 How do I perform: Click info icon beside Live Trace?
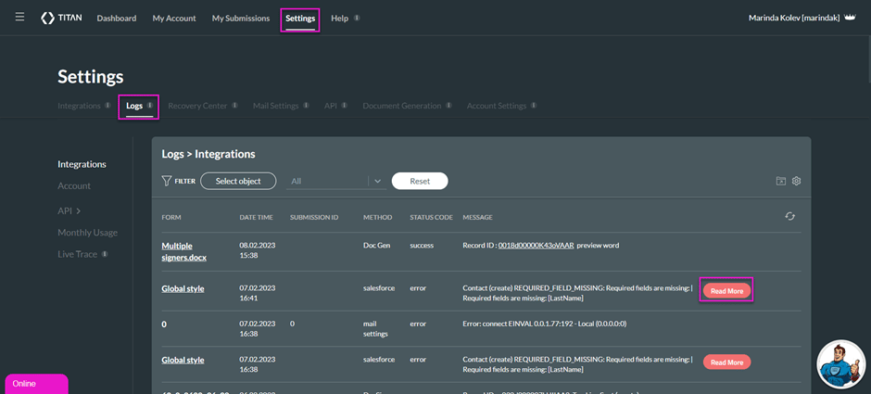(x=105, y=254)
